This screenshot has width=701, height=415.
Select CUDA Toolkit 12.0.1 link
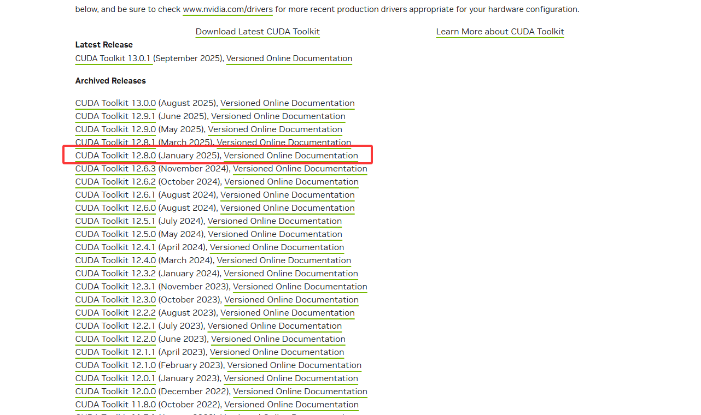[115, 378]
